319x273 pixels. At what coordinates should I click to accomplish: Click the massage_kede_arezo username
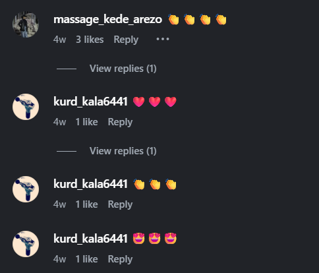click(107, 20)
